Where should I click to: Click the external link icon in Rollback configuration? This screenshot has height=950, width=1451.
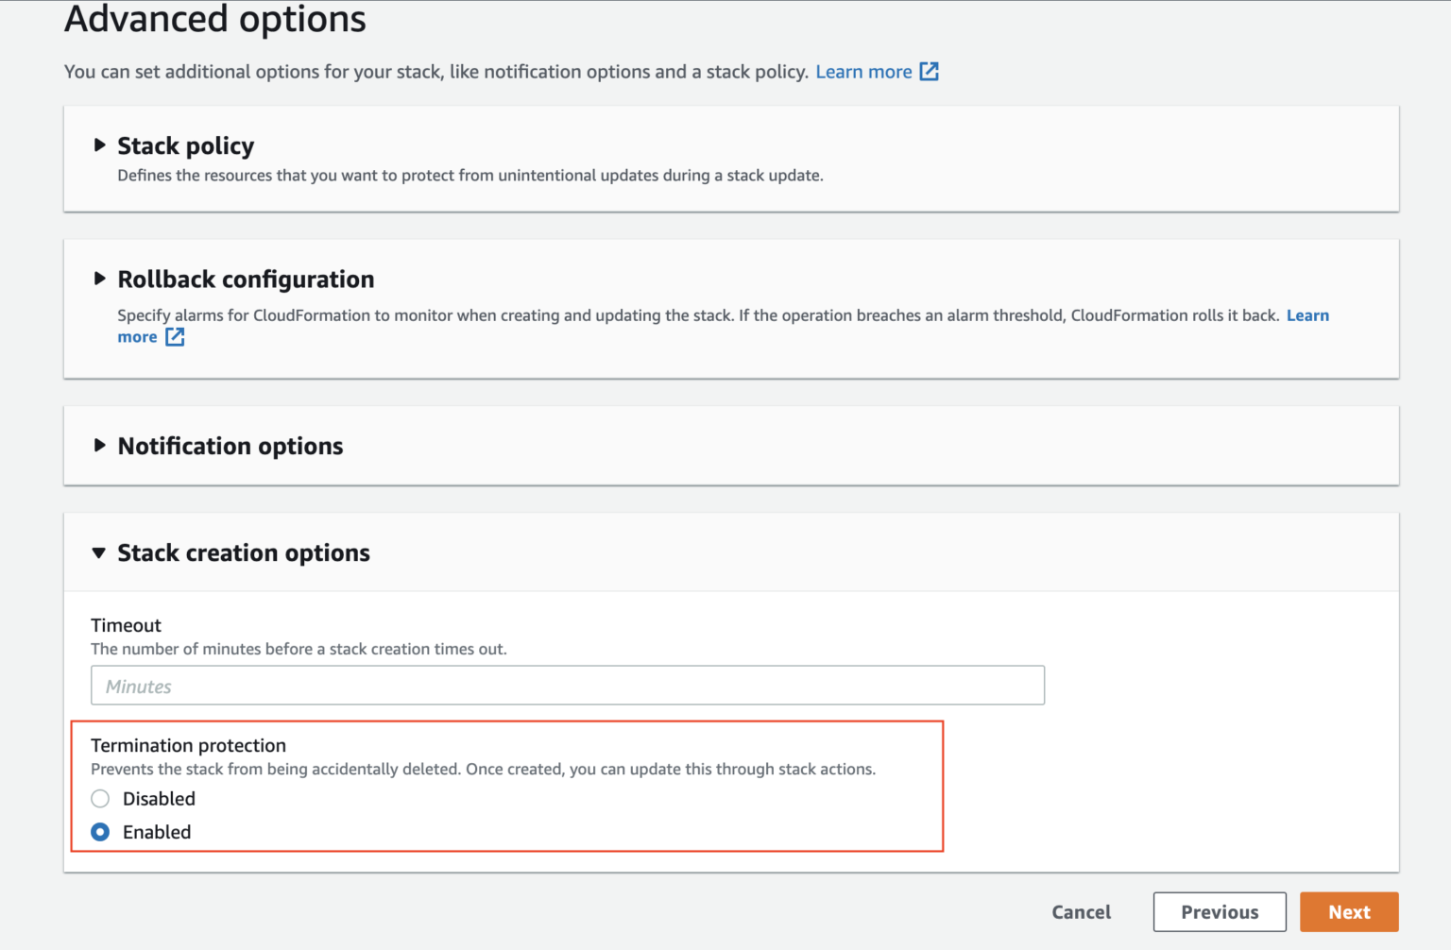point(175,336)
